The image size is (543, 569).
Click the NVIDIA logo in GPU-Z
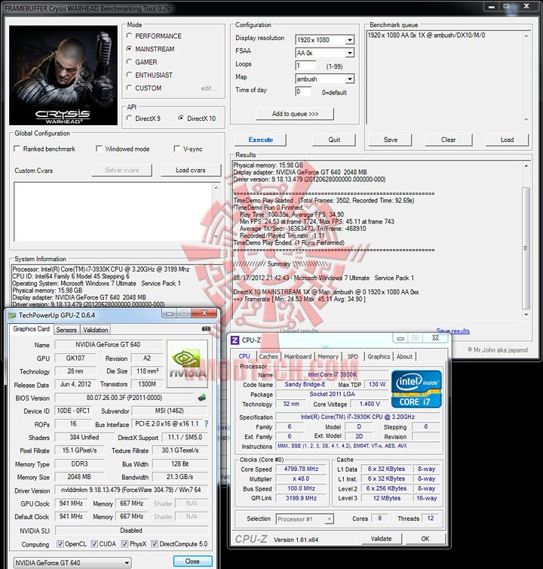click(x=187, y=364)
